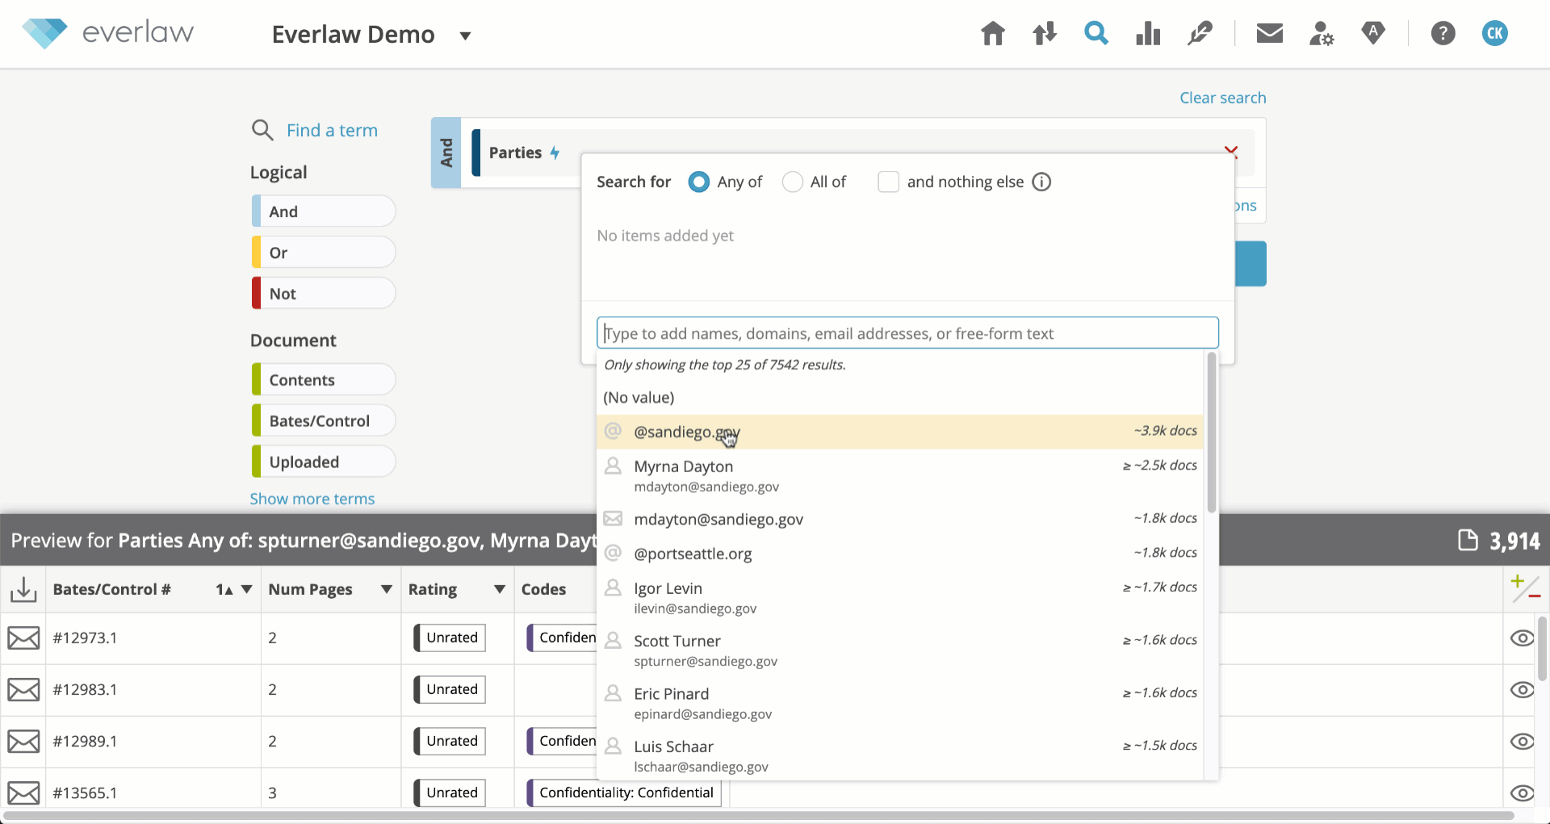Click the Find a term magnifier icon
1550x824 pixels.
pyautogui.click(x=262, y=130)
